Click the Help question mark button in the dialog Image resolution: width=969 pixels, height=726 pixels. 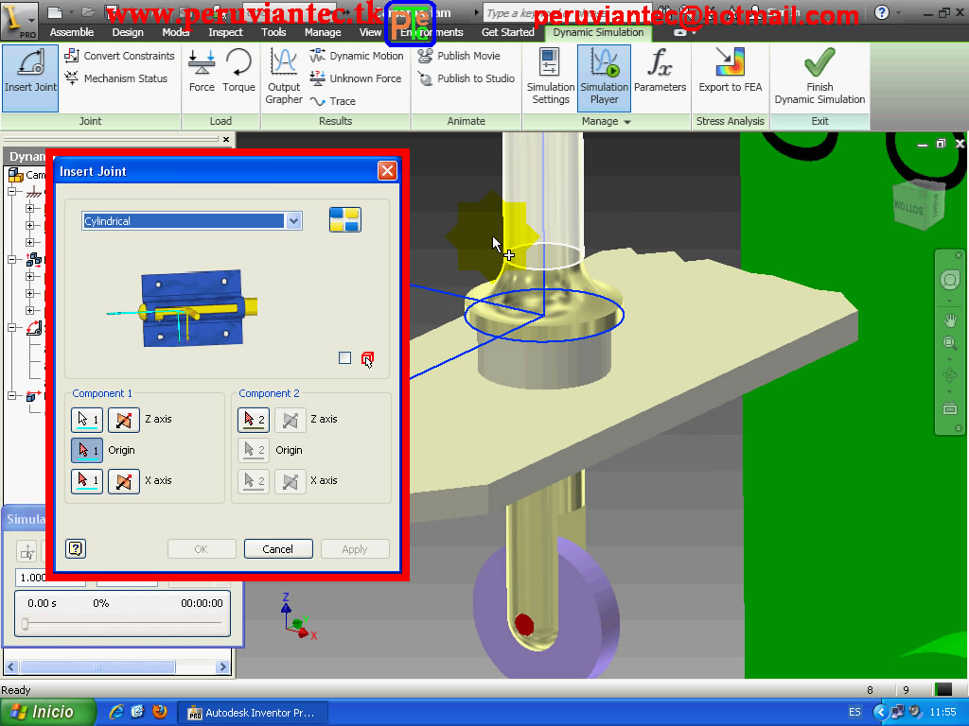[x=76, y=548]
